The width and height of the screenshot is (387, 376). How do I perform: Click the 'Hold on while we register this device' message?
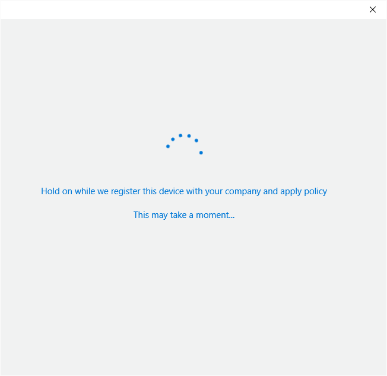point(184,191)
